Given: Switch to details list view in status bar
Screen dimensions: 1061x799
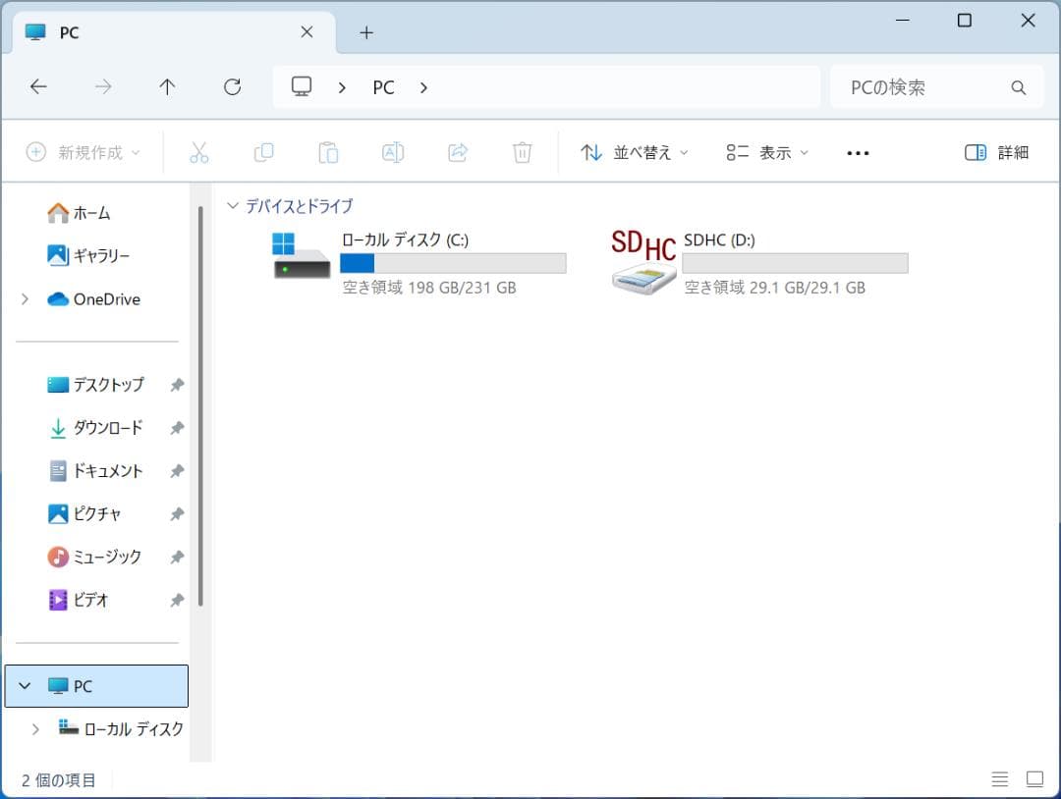Looking at the screenshot, I should (x=1000, y=779).
